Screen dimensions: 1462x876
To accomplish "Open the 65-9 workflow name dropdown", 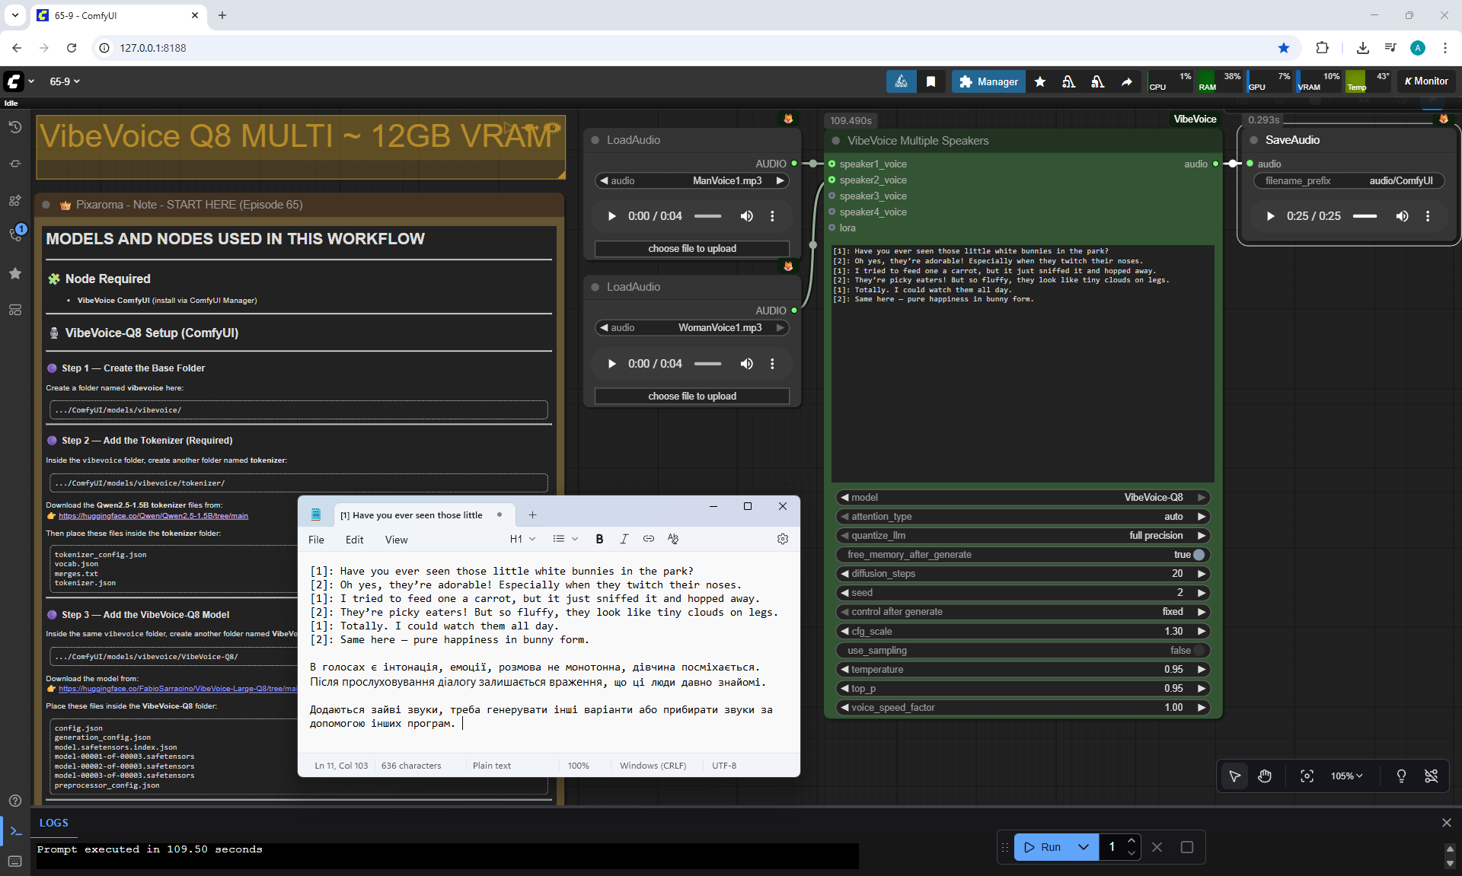I will 65,81.
